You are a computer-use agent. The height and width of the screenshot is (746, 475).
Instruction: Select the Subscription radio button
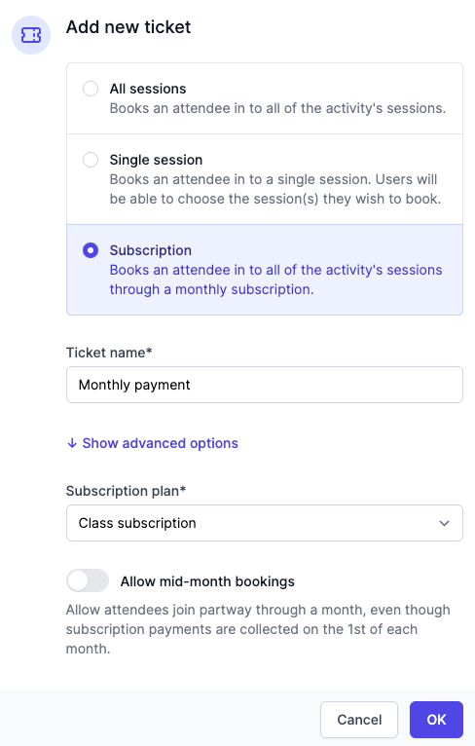(x=91, y=250)
